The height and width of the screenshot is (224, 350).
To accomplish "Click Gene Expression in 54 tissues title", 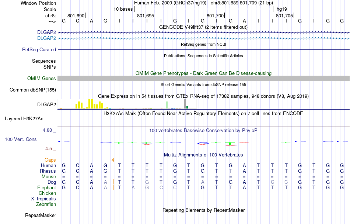I will tap(203, 96).
